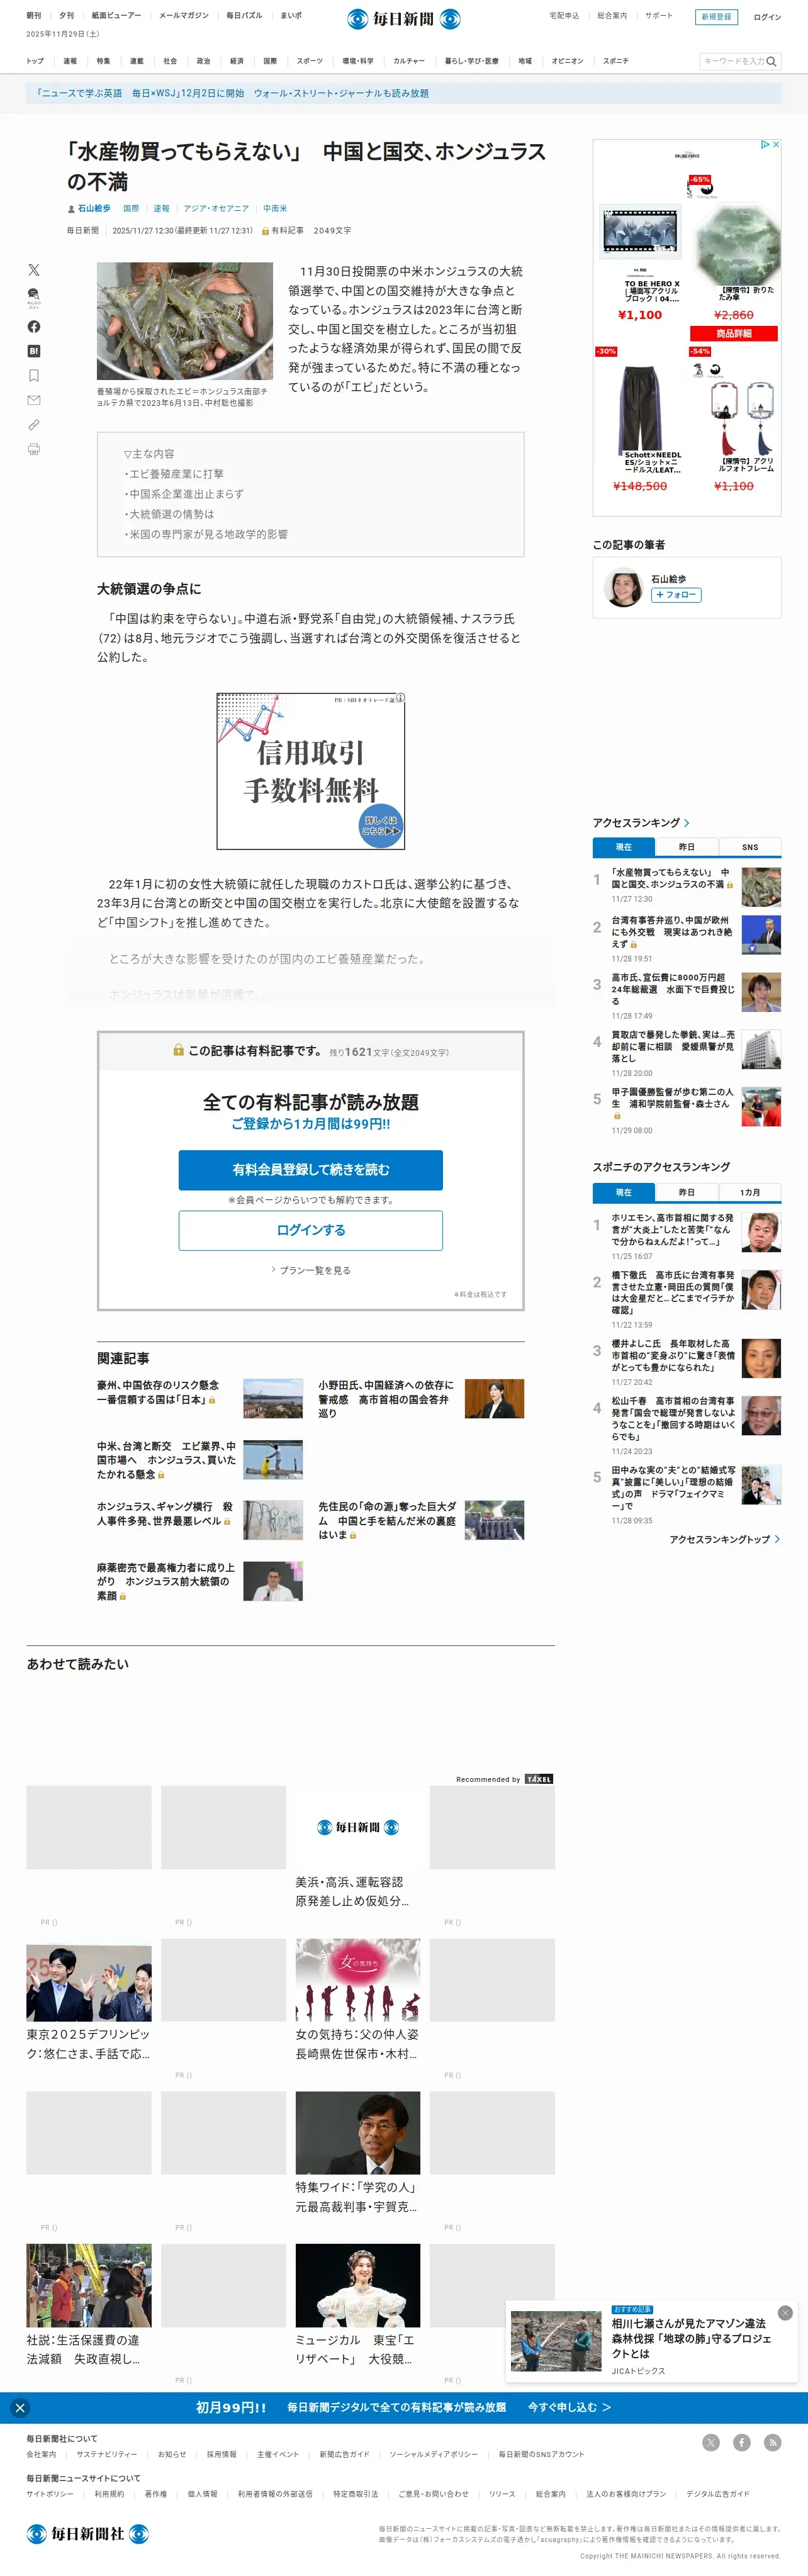Open the footer Facebook icon
Screen dimensions: 808x2576
click(x=742, y=2442)
